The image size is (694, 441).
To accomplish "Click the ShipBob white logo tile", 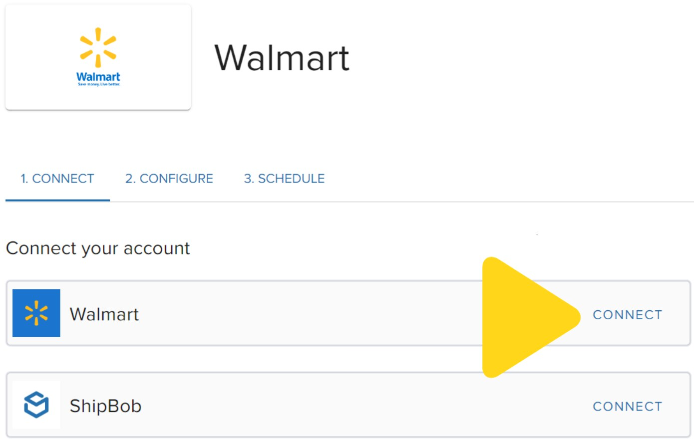I will point(36,404).
